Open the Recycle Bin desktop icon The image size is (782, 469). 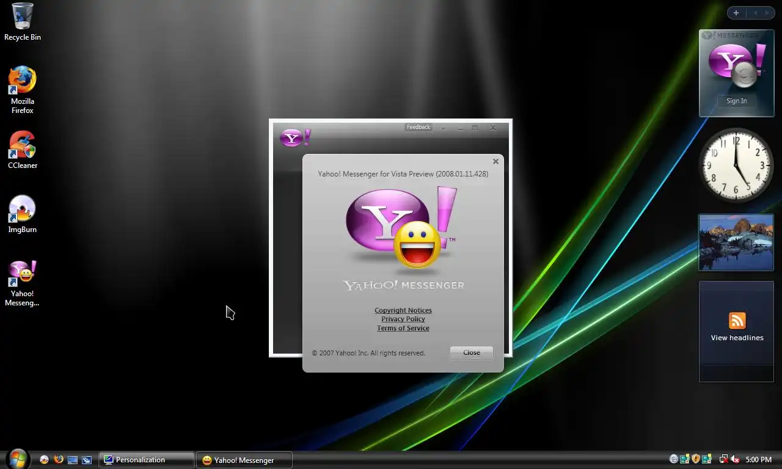pyautogui.click(x=23, y=22)
